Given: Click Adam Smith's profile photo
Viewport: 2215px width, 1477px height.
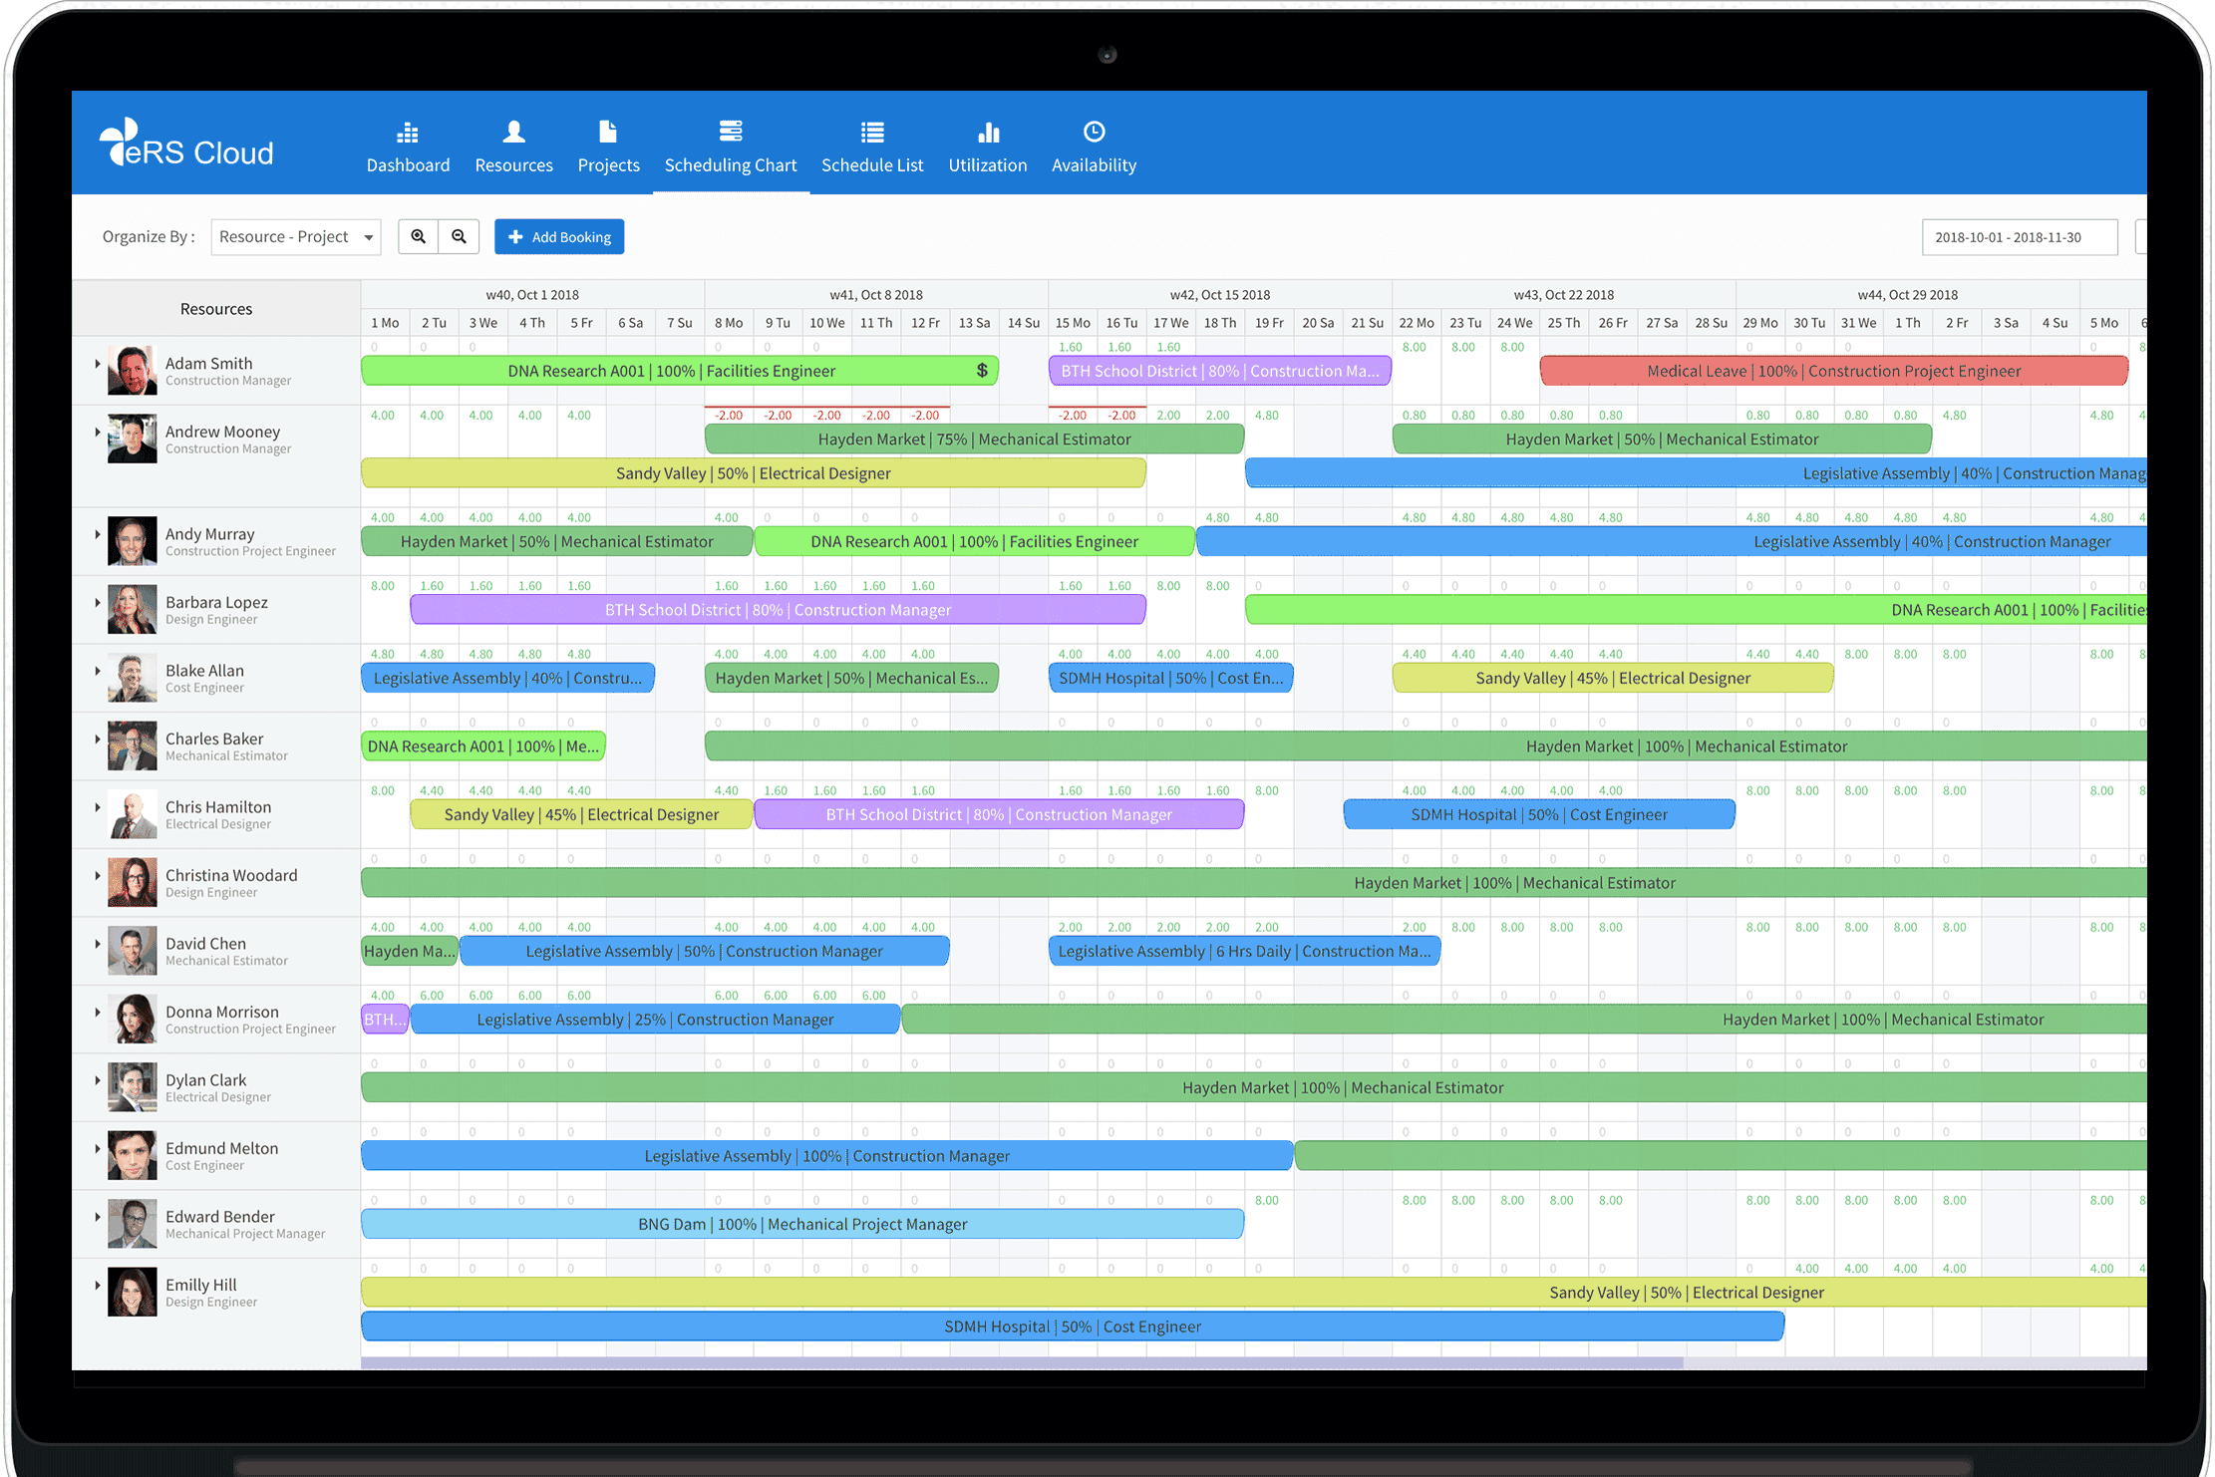Looking at the screenshot, I should [133, 371].
